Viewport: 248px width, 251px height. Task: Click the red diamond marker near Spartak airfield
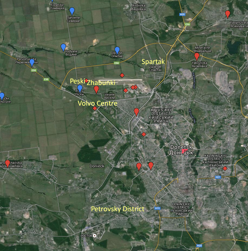[x=122, y=75]
